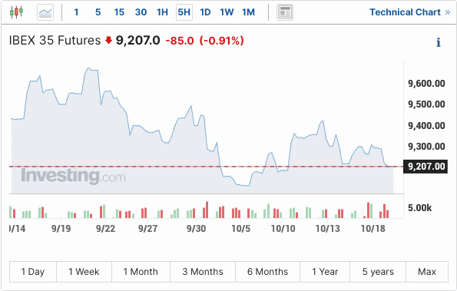457x291 pixels.
Task: Open Technical Chart link
Action: (x=405, y=12)
